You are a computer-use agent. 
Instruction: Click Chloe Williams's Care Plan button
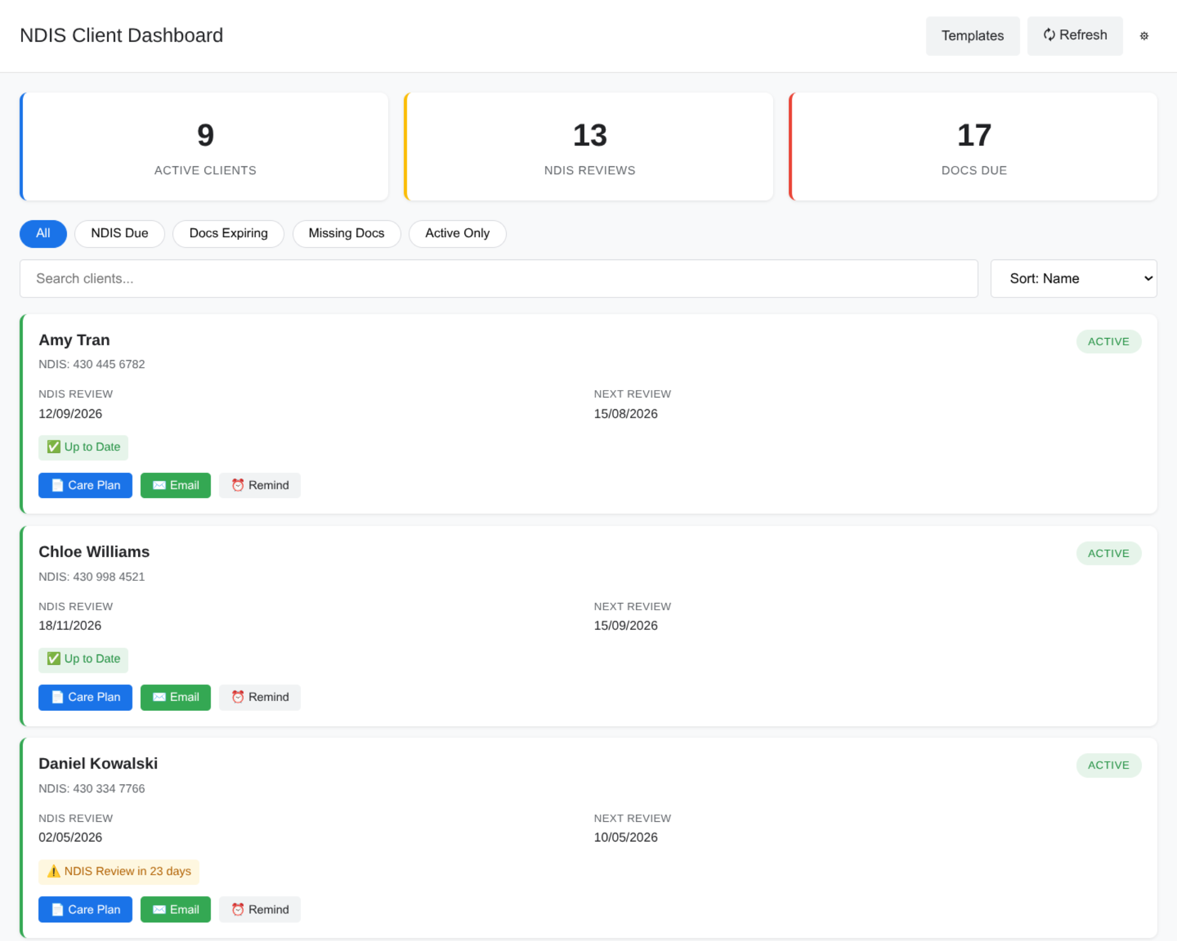pyautogui.click(x=85, y=697)
